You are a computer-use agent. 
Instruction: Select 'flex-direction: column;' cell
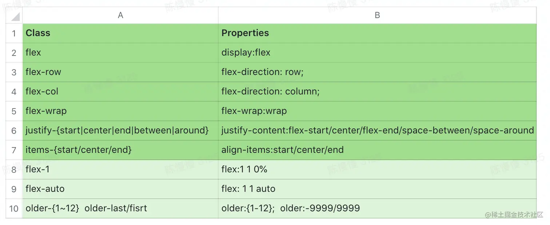377,91
